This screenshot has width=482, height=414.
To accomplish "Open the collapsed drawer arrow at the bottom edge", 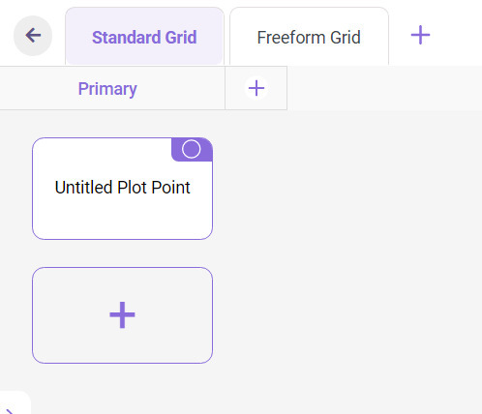I will point(12,407).
